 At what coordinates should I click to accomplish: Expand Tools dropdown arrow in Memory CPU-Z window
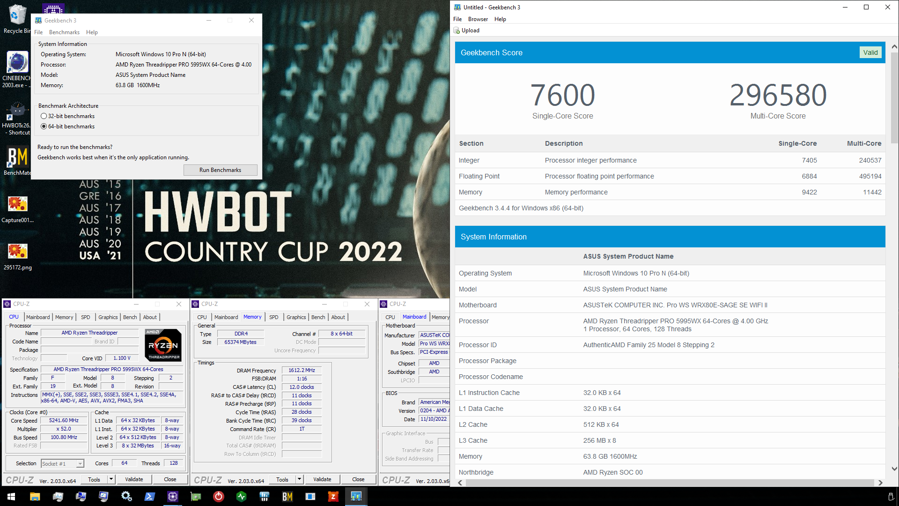point(300,479)
